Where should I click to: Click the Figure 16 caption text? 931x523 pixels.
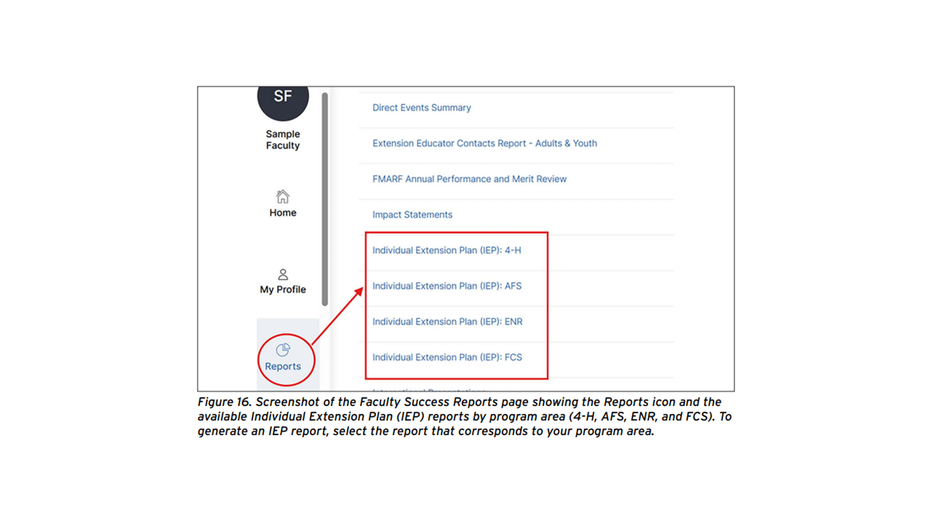click(x=460, y=417)
